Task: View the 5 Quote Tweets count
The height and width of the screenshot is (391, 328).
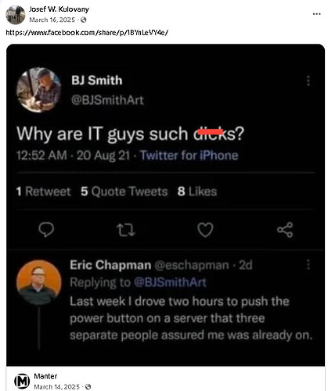Action: [x=124, y=192]
